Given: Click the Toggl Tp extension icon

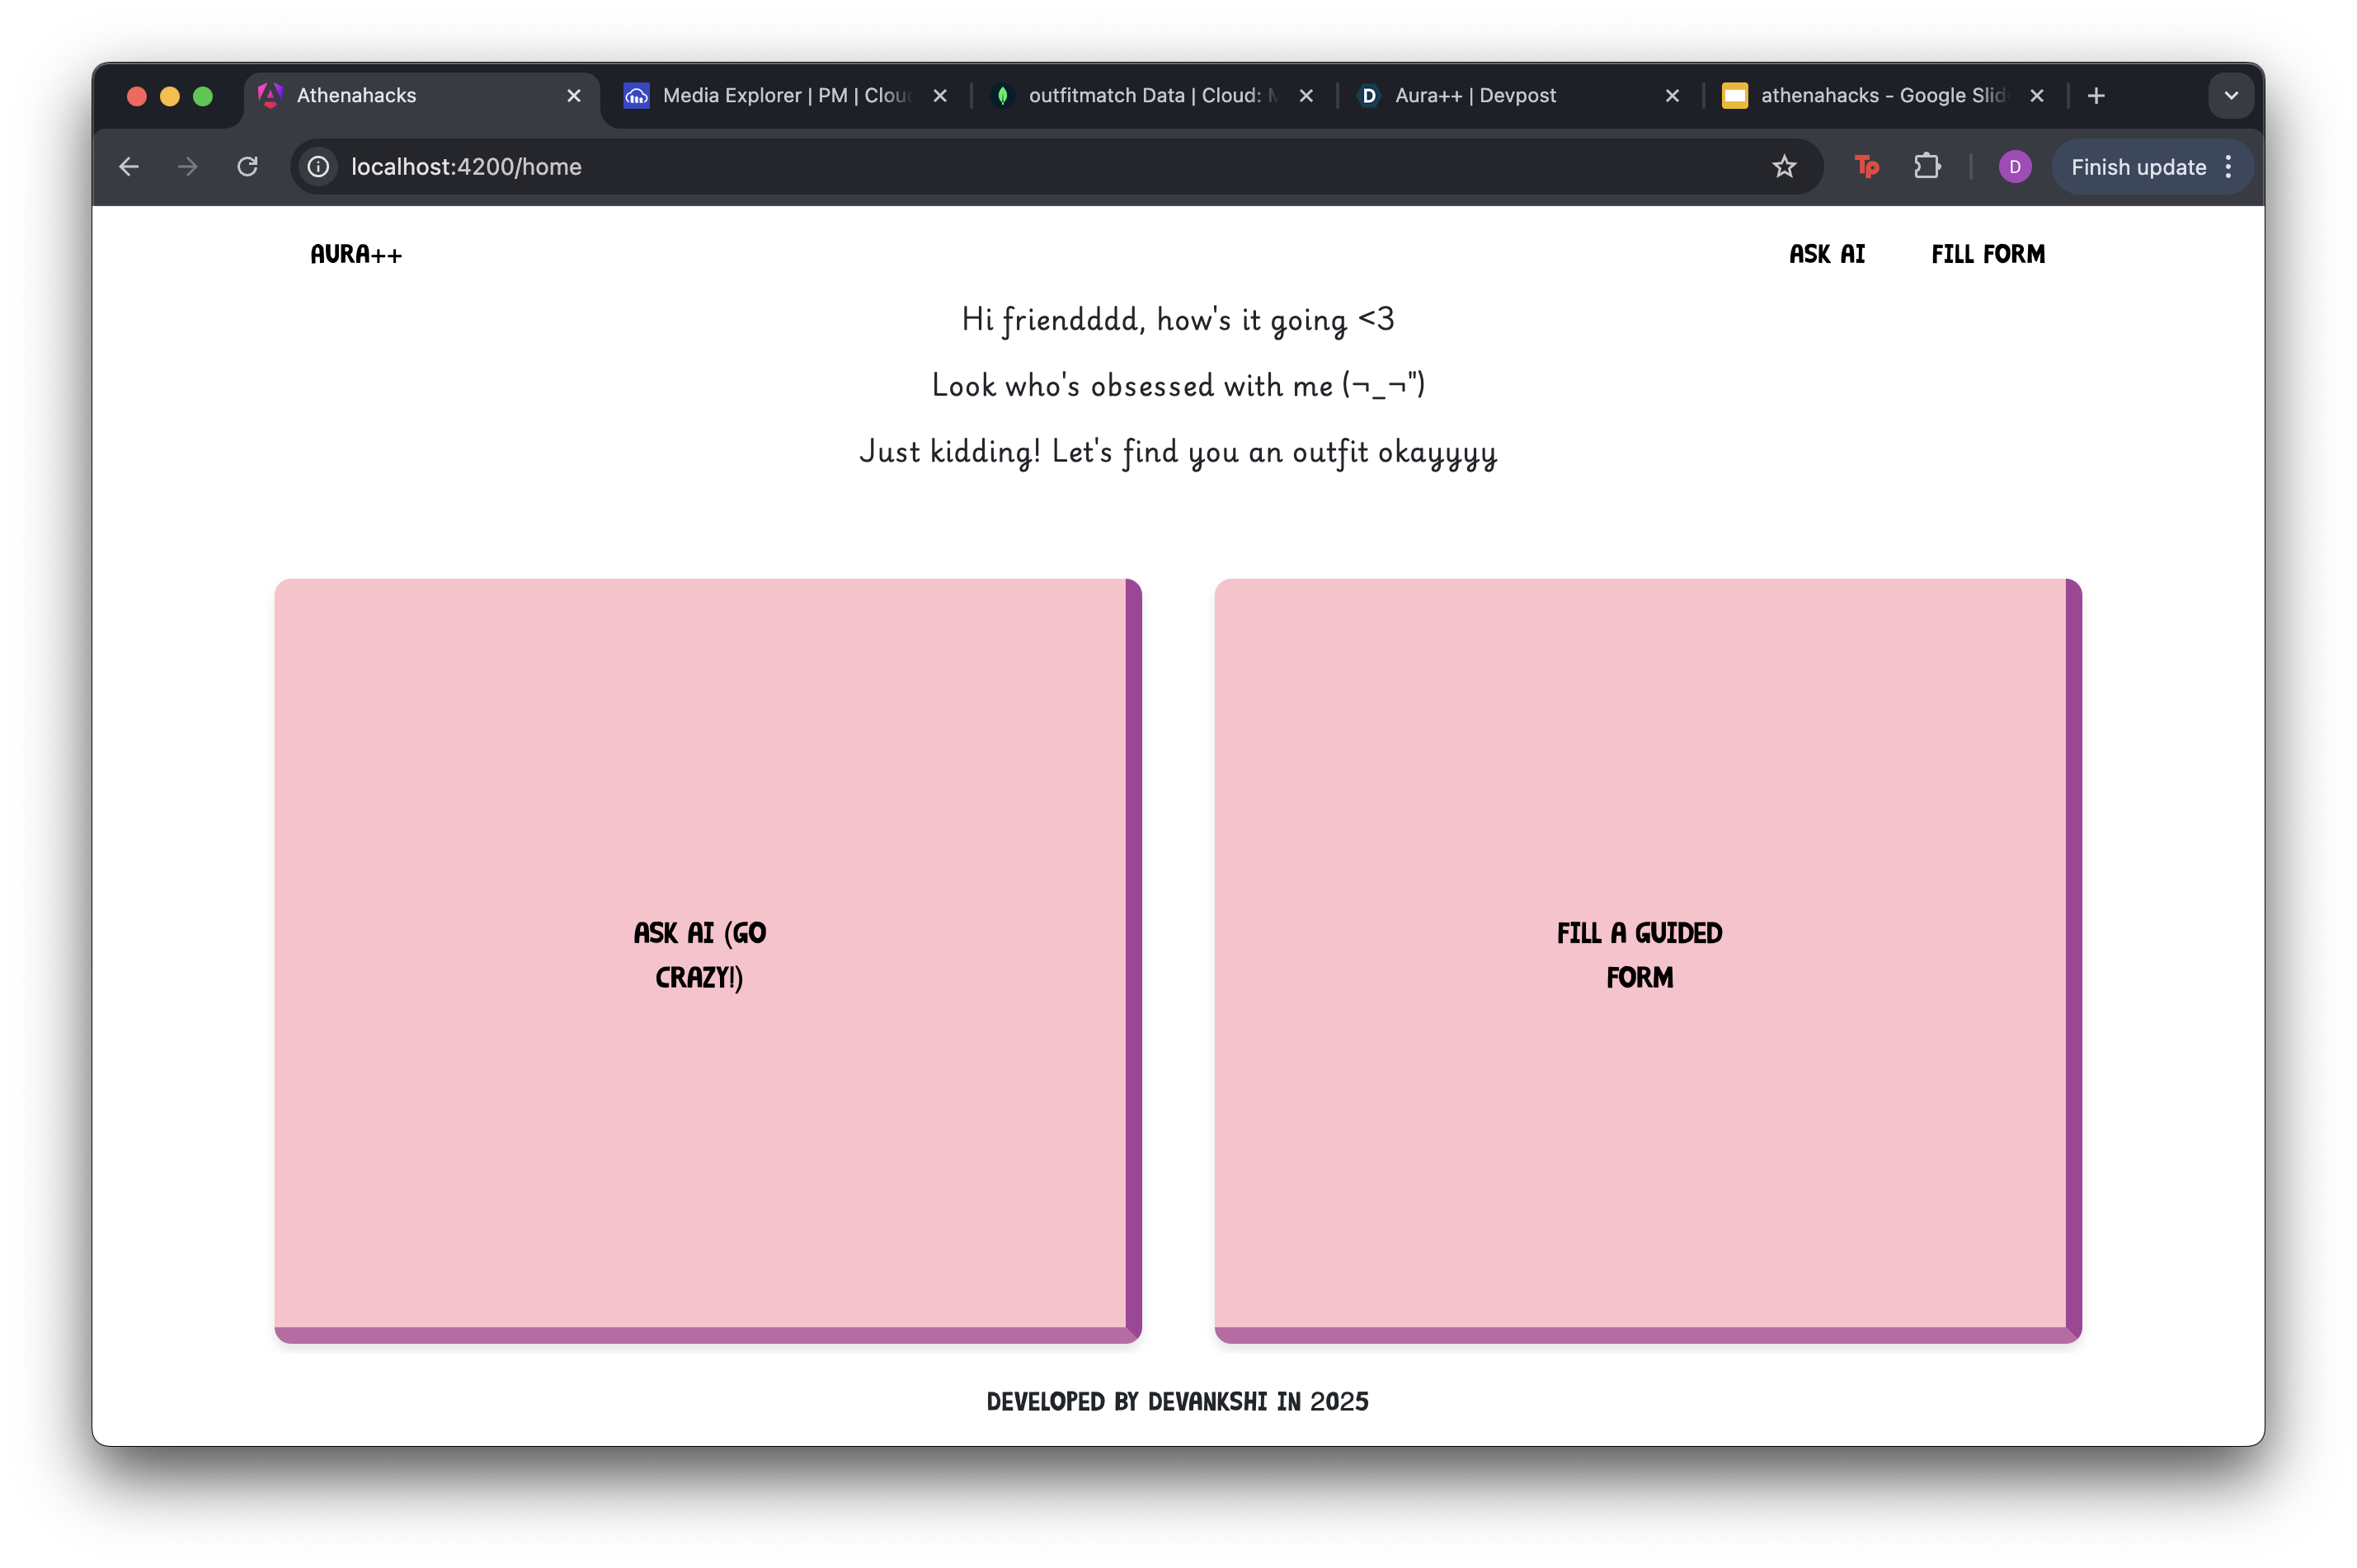Looking at the screenshot, I should [1865, 166].
